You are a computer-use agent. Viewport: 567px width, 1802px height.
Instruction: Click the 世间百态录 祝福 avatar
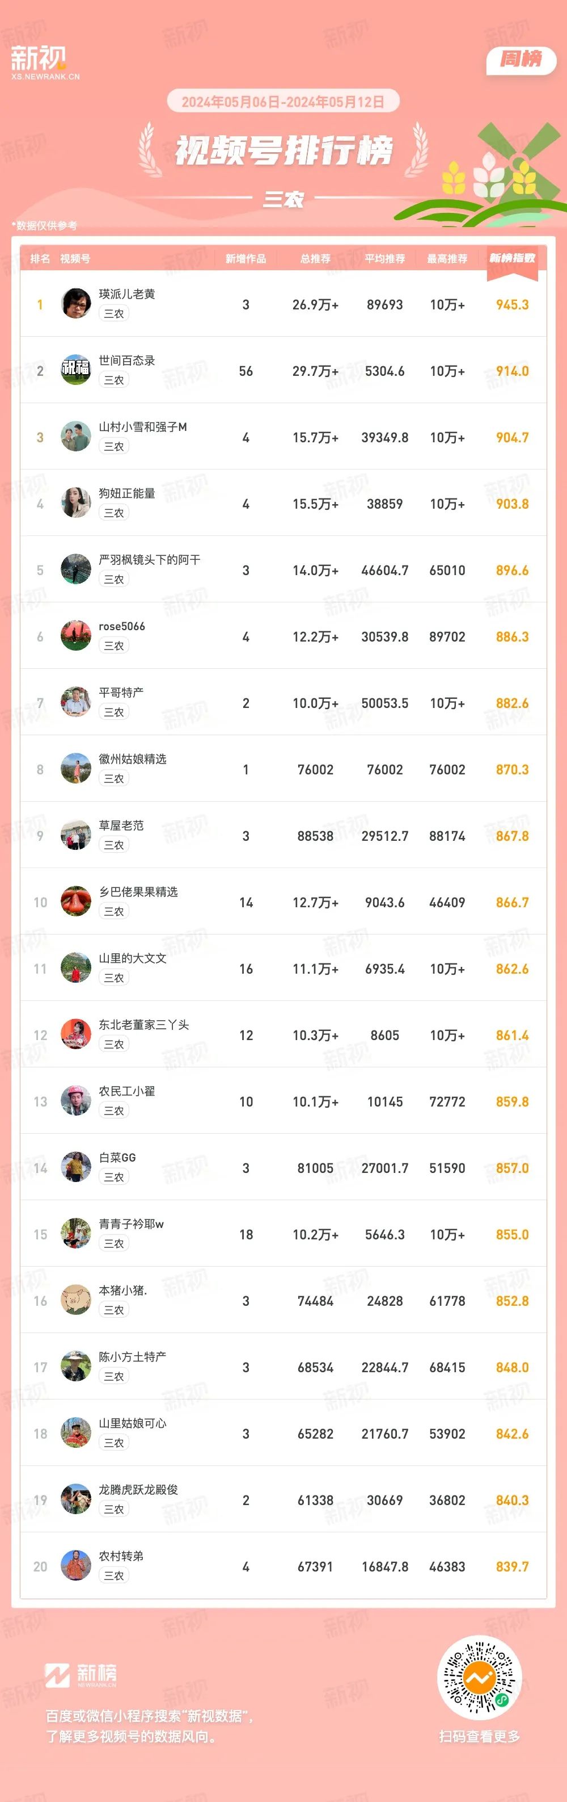[75, 370]
